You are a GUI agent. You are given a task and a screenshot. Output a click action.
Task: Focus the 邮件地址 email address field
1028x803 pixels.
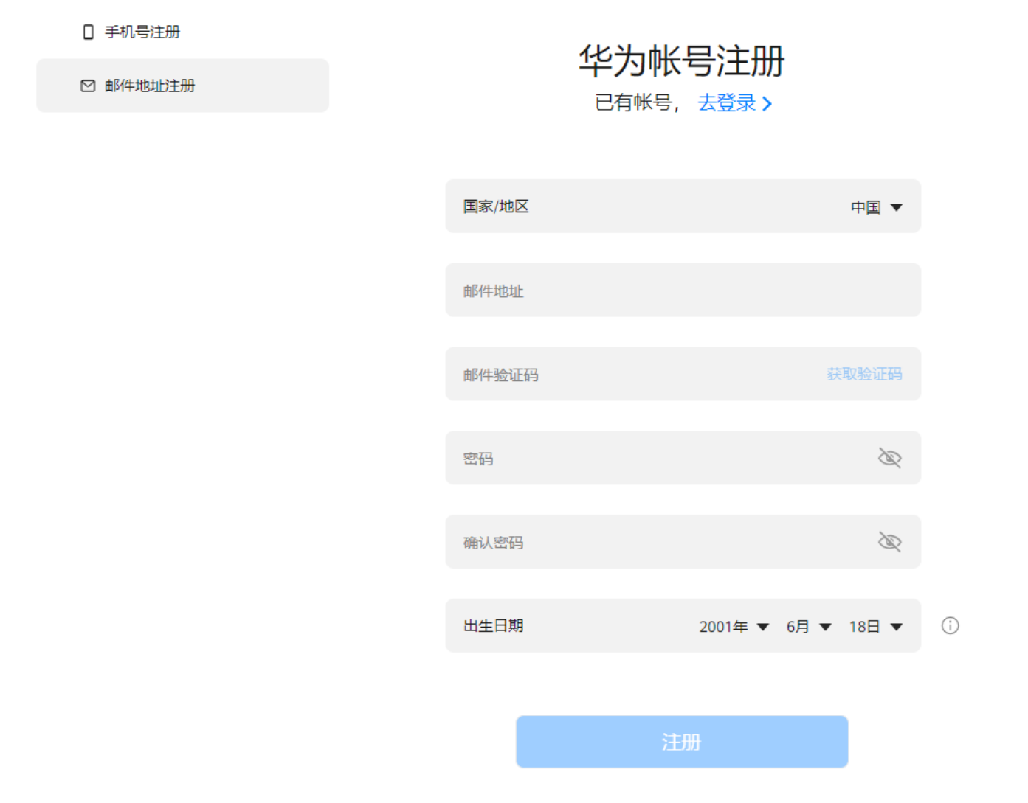[683, 291]
